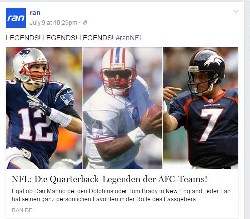Click the Patriots shoulder logo on jersey
The image size is (250, 219).
click(67, 99)
